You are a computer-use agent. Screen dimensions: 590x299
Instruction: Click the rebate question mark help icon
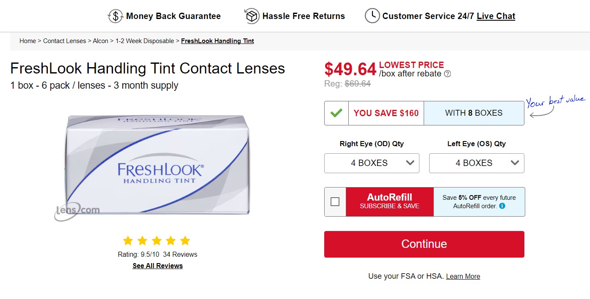pos(447,74)
